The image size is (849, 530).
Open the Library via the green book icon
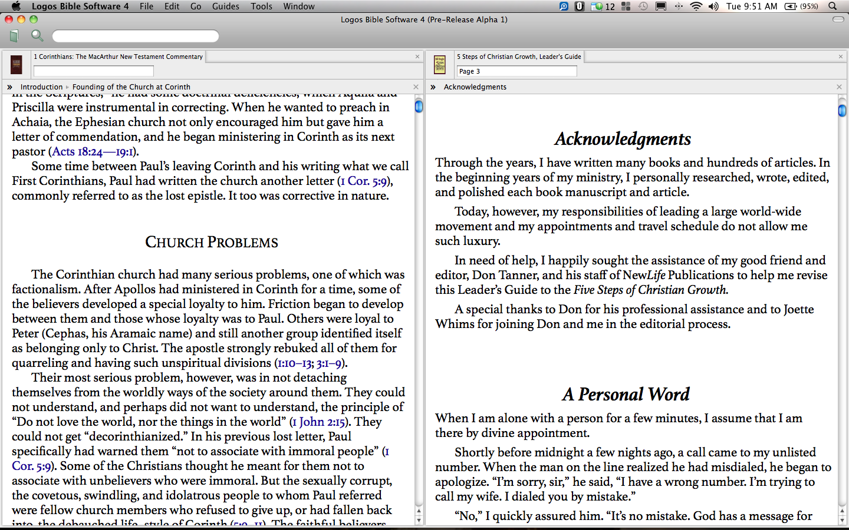[14, 36]
